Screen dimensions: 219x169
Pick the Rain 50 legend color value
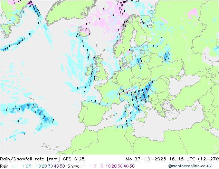tap(62, 166)
